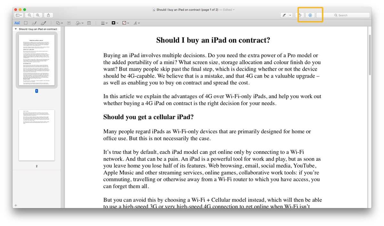Select the Text Selection tool in markup toolbar
Image resolution: width=384 pixels, height=226 pixels.
tap(17, 23)
